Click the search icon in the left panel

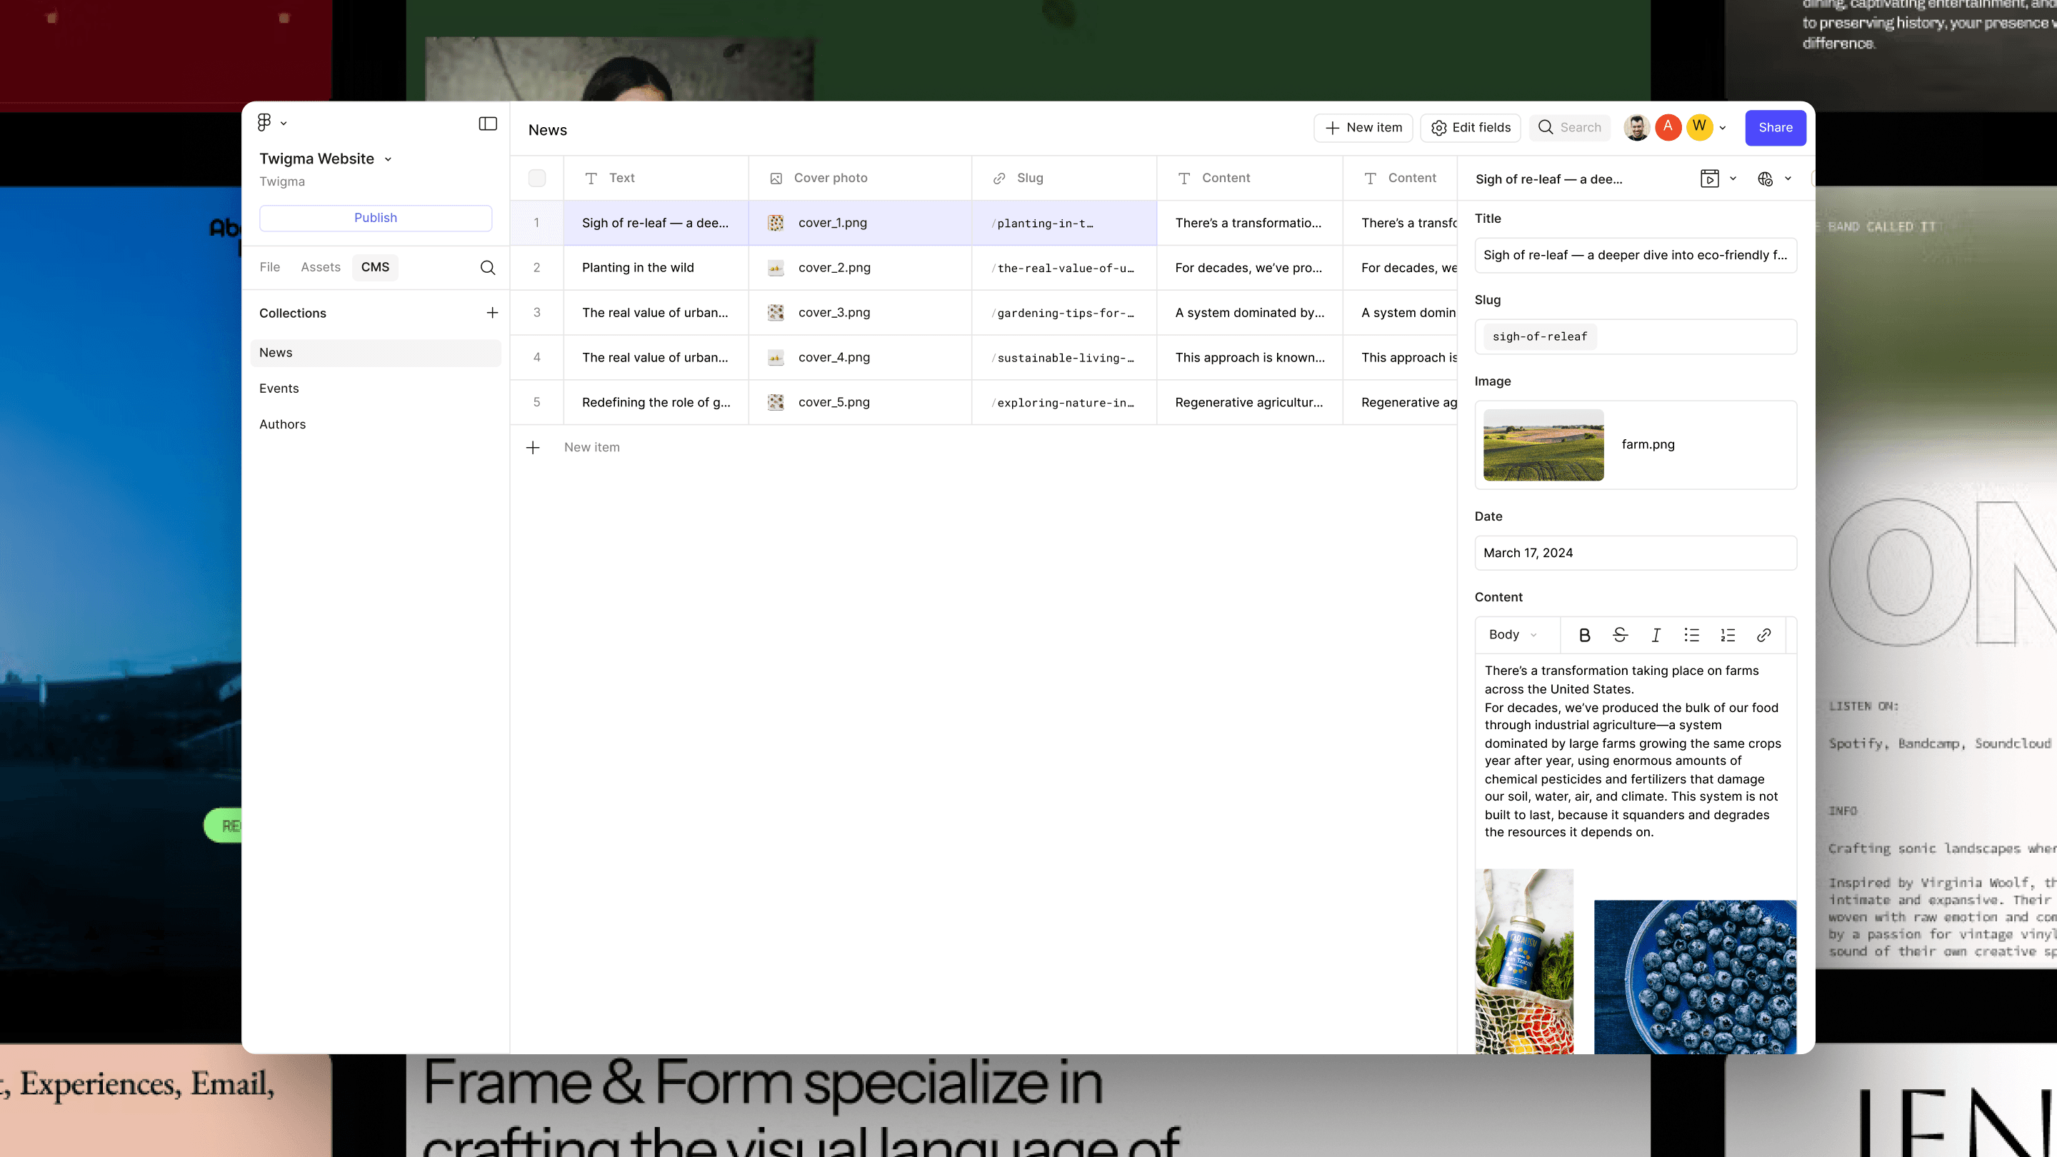point(487,268)
